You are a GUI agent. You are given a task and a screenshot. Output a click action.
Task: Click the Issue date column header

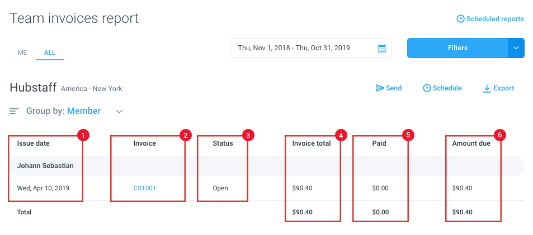click(34, 143)
